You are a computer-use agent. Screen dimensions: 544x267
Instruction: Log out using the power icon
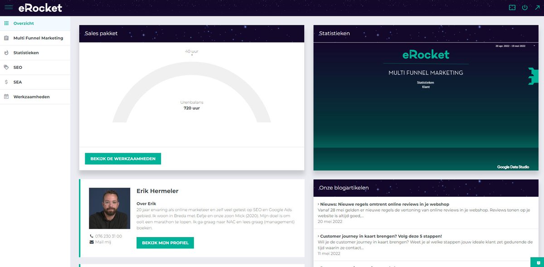(x=525, y=8)
